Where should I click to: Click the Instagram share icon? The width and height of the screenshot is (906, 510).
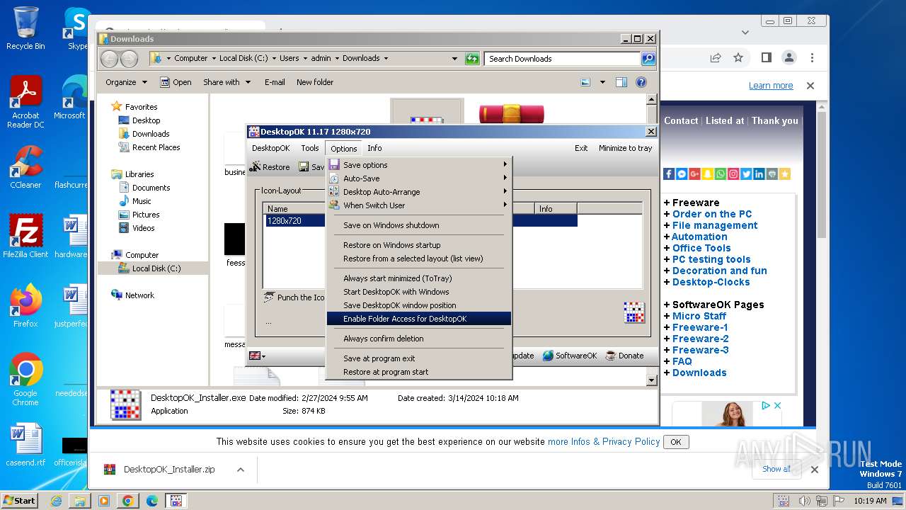click(x=733, y=174)
